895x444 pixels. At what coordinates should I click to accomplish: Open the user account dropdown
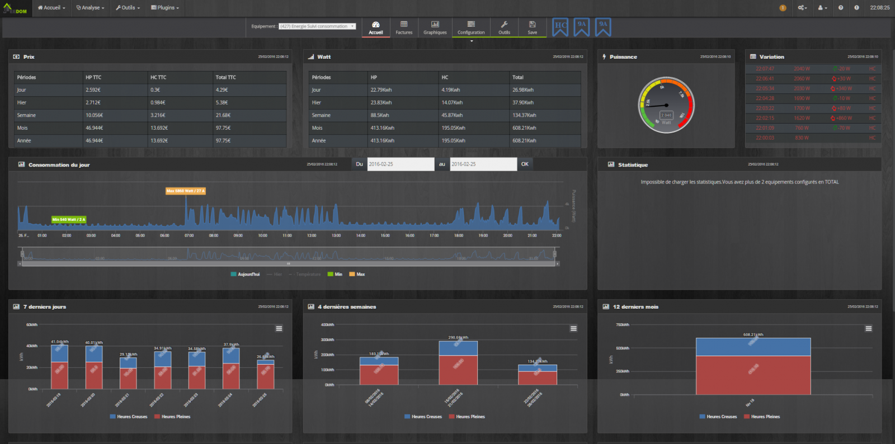(822, 8)
